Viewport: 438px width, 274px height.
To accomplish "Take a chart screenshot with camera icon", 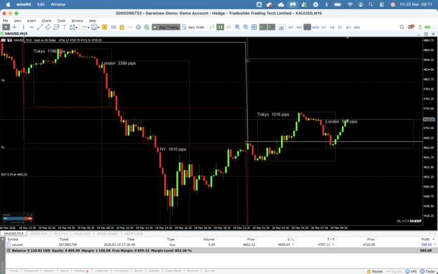I will [x=280, y=27].
